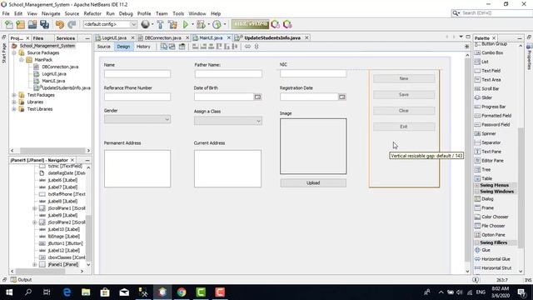Click the Build Project hammer icon
The image size is (533, 300).
160,24
